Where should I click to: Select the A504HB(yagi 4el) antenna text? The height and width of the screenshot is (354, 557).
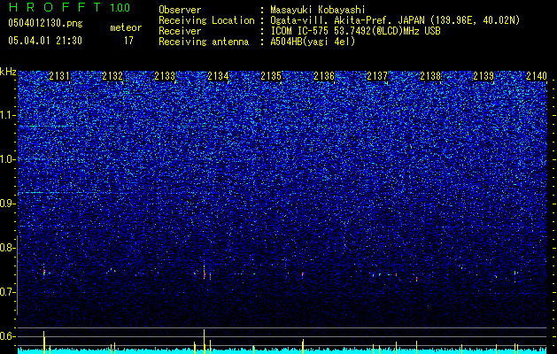[x=313, y=42]
